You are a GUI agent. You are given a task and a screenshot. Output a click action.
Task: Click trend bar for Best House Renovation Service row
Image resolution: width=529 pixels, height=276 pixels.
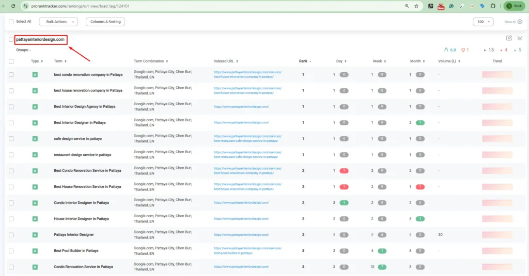[497, 187]
